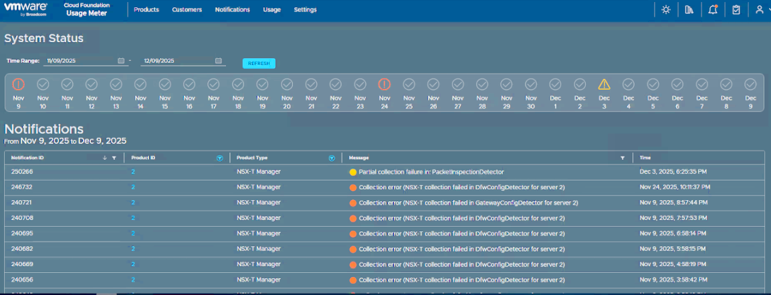This screenshot has height=295, width=771.
Task: Select the Dec 9 success status icon
Action: pos(751,84)
